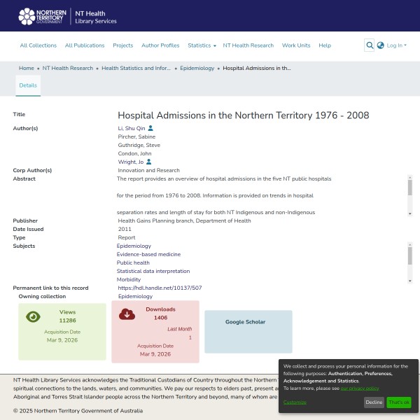
Task: Open the Customize cookie settings link
Action: pos(295,402)
